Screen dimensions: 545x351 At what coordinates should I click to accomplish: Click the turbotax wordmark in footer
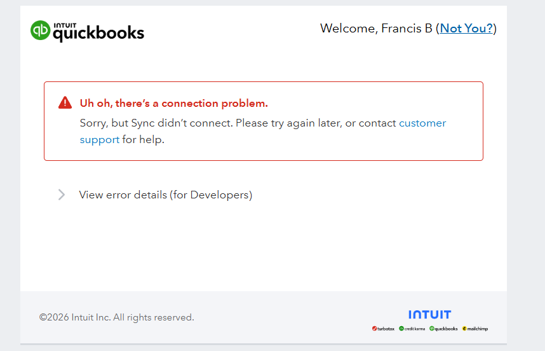click(x=386, y=329)
